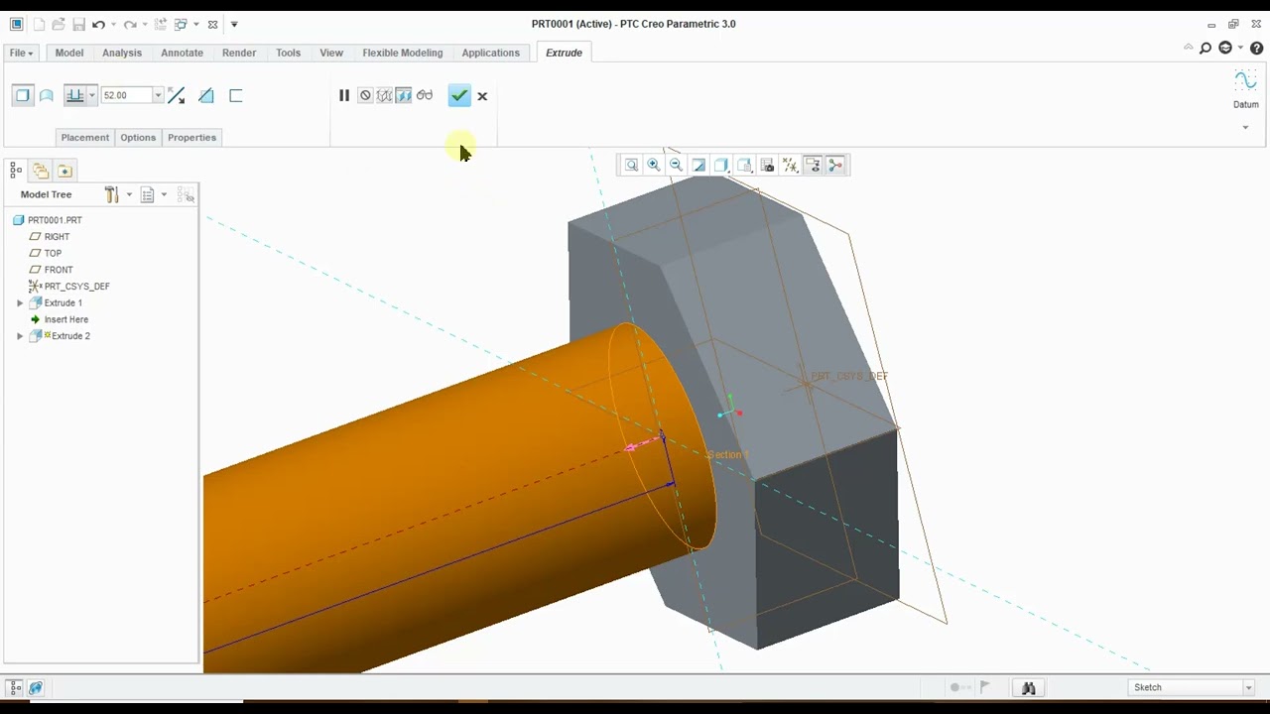The width and height of the screenshot is (1270, 714).
Task: Select extrude as surface option
Action: 47,95
